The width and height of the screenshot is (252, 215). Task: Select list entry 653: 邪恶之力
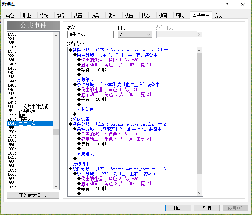(x=30, y=119)
